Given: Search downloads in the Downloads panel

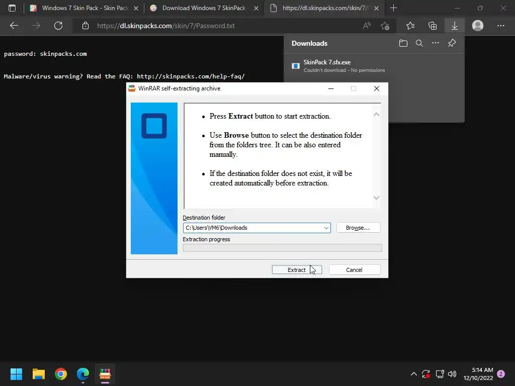Looking at the screenshot, I should pos(419,43).
